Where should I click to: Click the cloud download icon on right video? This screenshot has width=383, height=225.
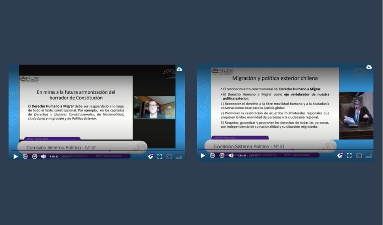click(369, 67)
